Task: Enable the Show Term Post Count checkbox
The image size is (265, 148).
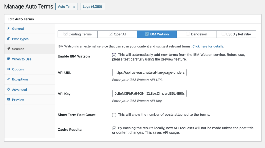Action: pyautogui.click(x=114, y=115)
